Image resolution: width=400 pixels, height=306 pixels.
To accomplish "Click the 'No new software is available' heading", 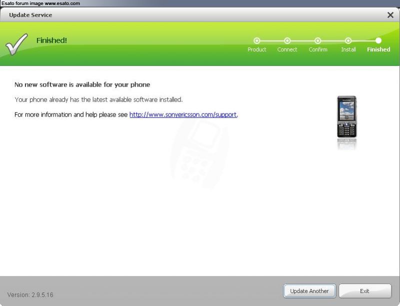I will (82, 84).
